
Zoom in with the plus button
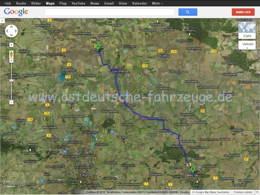click(x=11, y=61)
